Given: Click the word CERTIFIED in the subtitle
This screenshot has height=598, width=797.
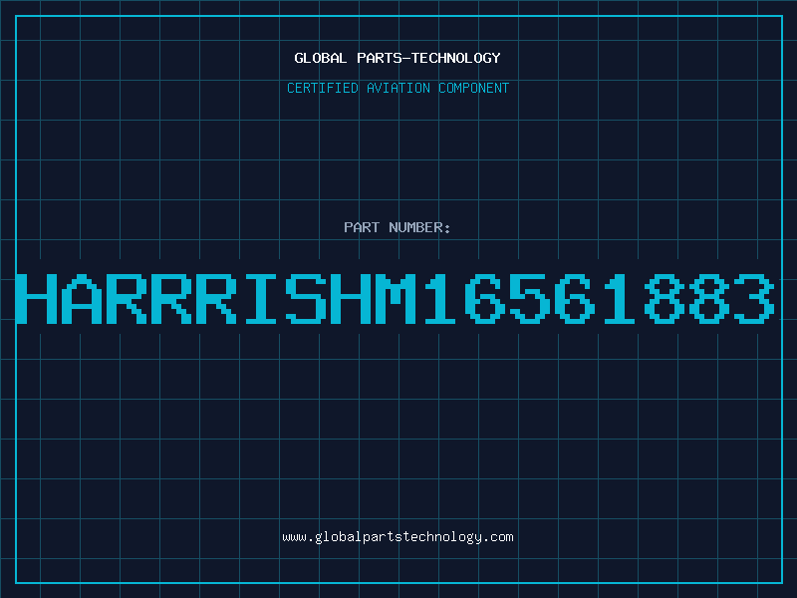Looking at the screenshot, I should click(x=322, y=88).
